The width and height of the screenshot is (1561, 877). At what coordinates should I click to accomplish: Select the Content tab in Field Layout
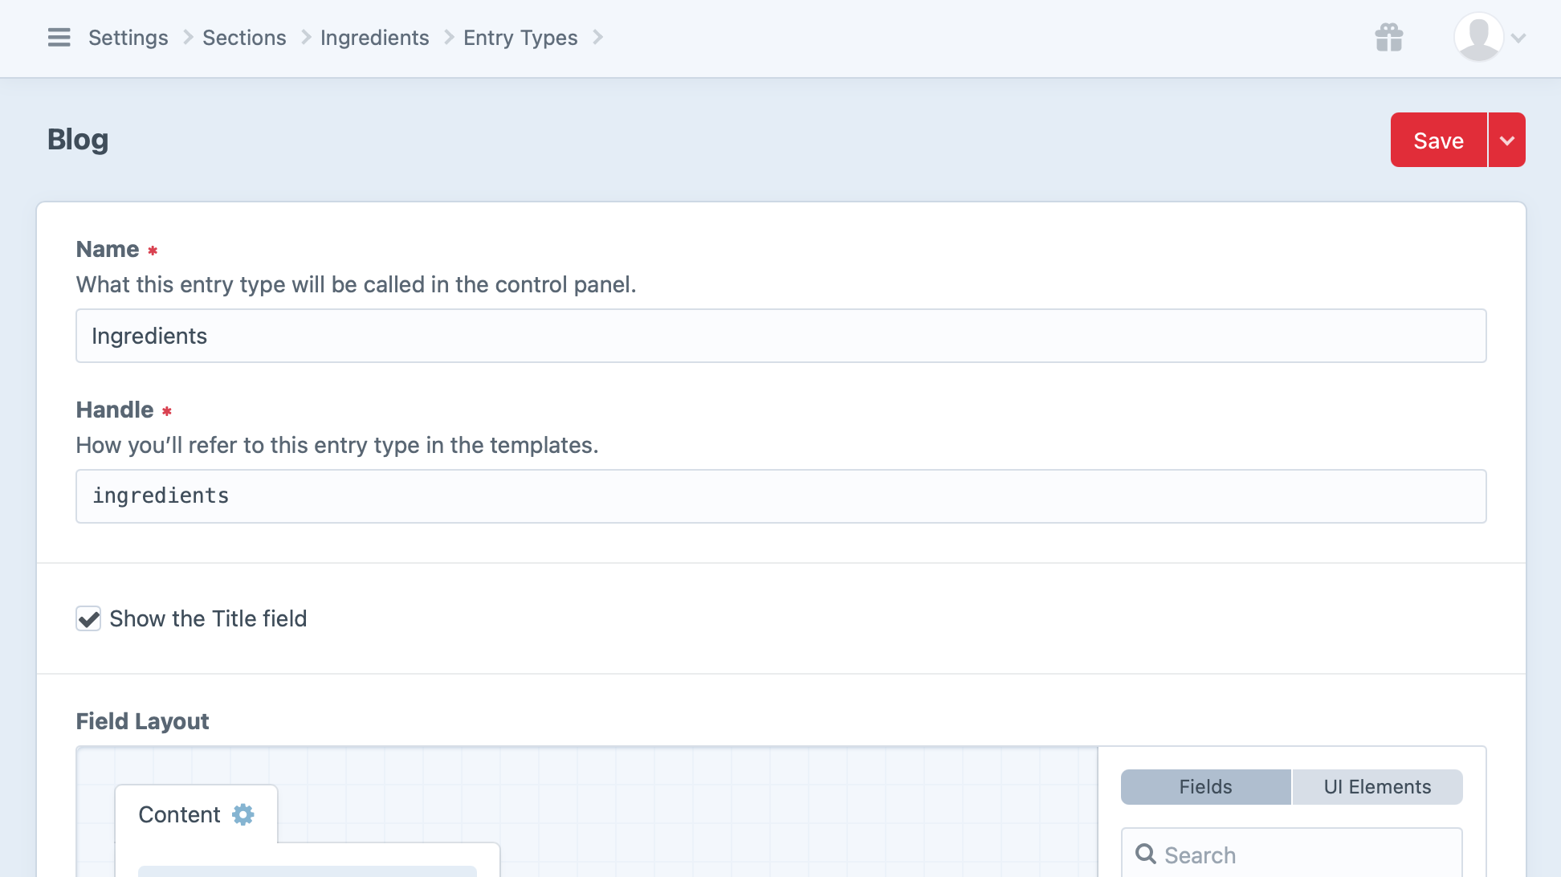point(179,814)
